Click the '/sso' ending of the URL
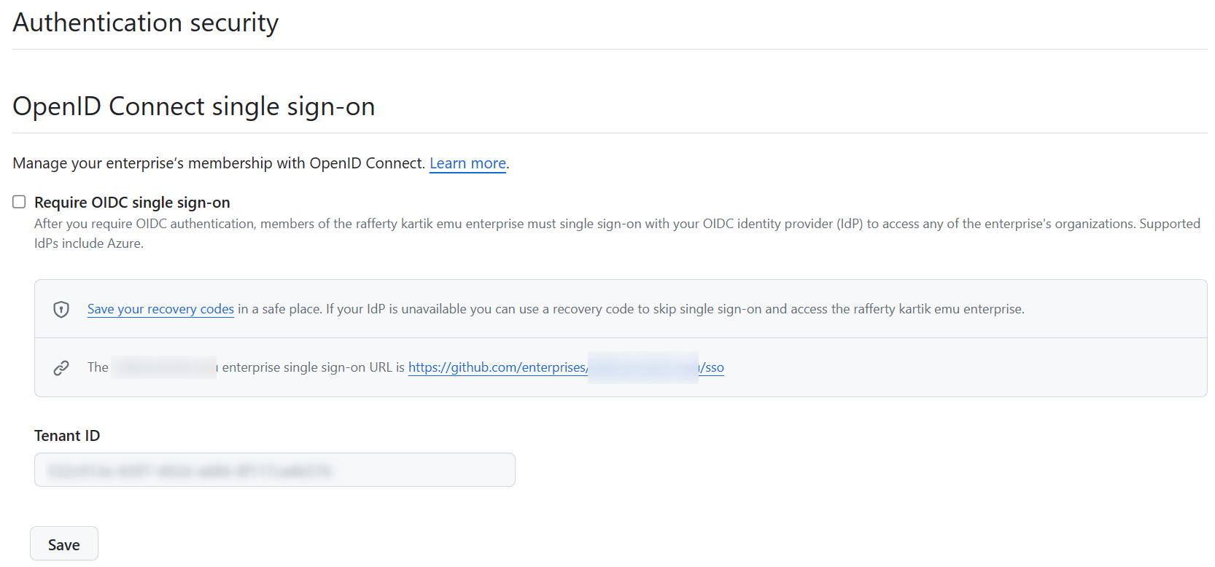The height and width of the screenshot is (567, 1215). click(x=713, y=367)
